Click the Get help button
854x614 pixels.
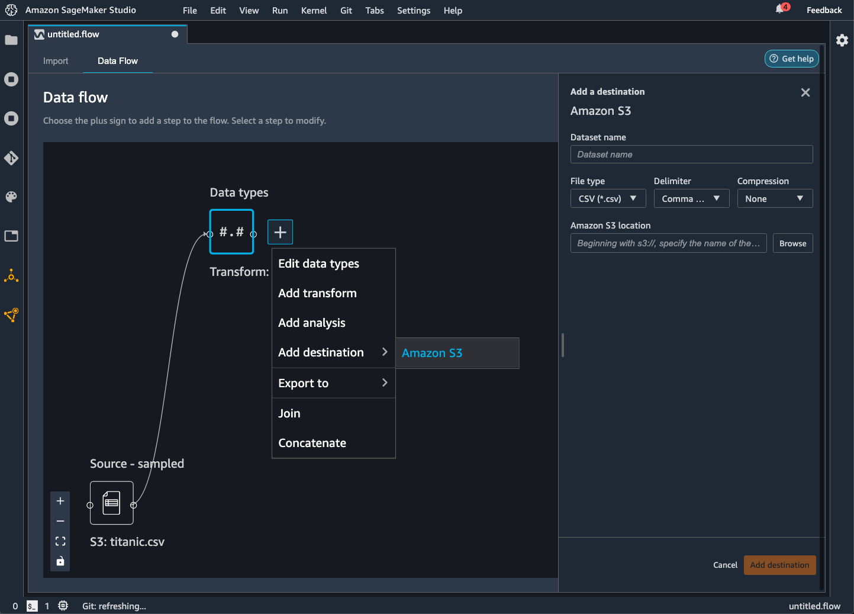(x=791, y=59)
